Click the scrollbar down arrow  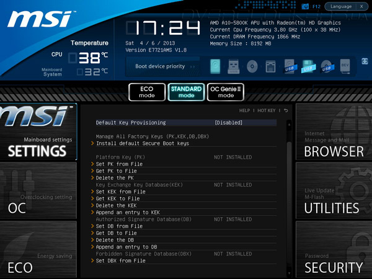(x=289, y=273)
